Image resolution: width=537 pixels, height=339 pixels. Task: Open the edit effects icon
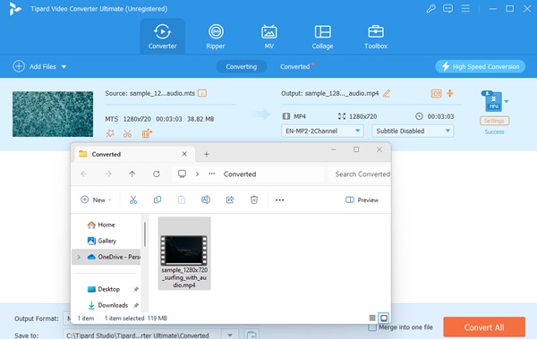pyautogui.click(x=147, y=133)
